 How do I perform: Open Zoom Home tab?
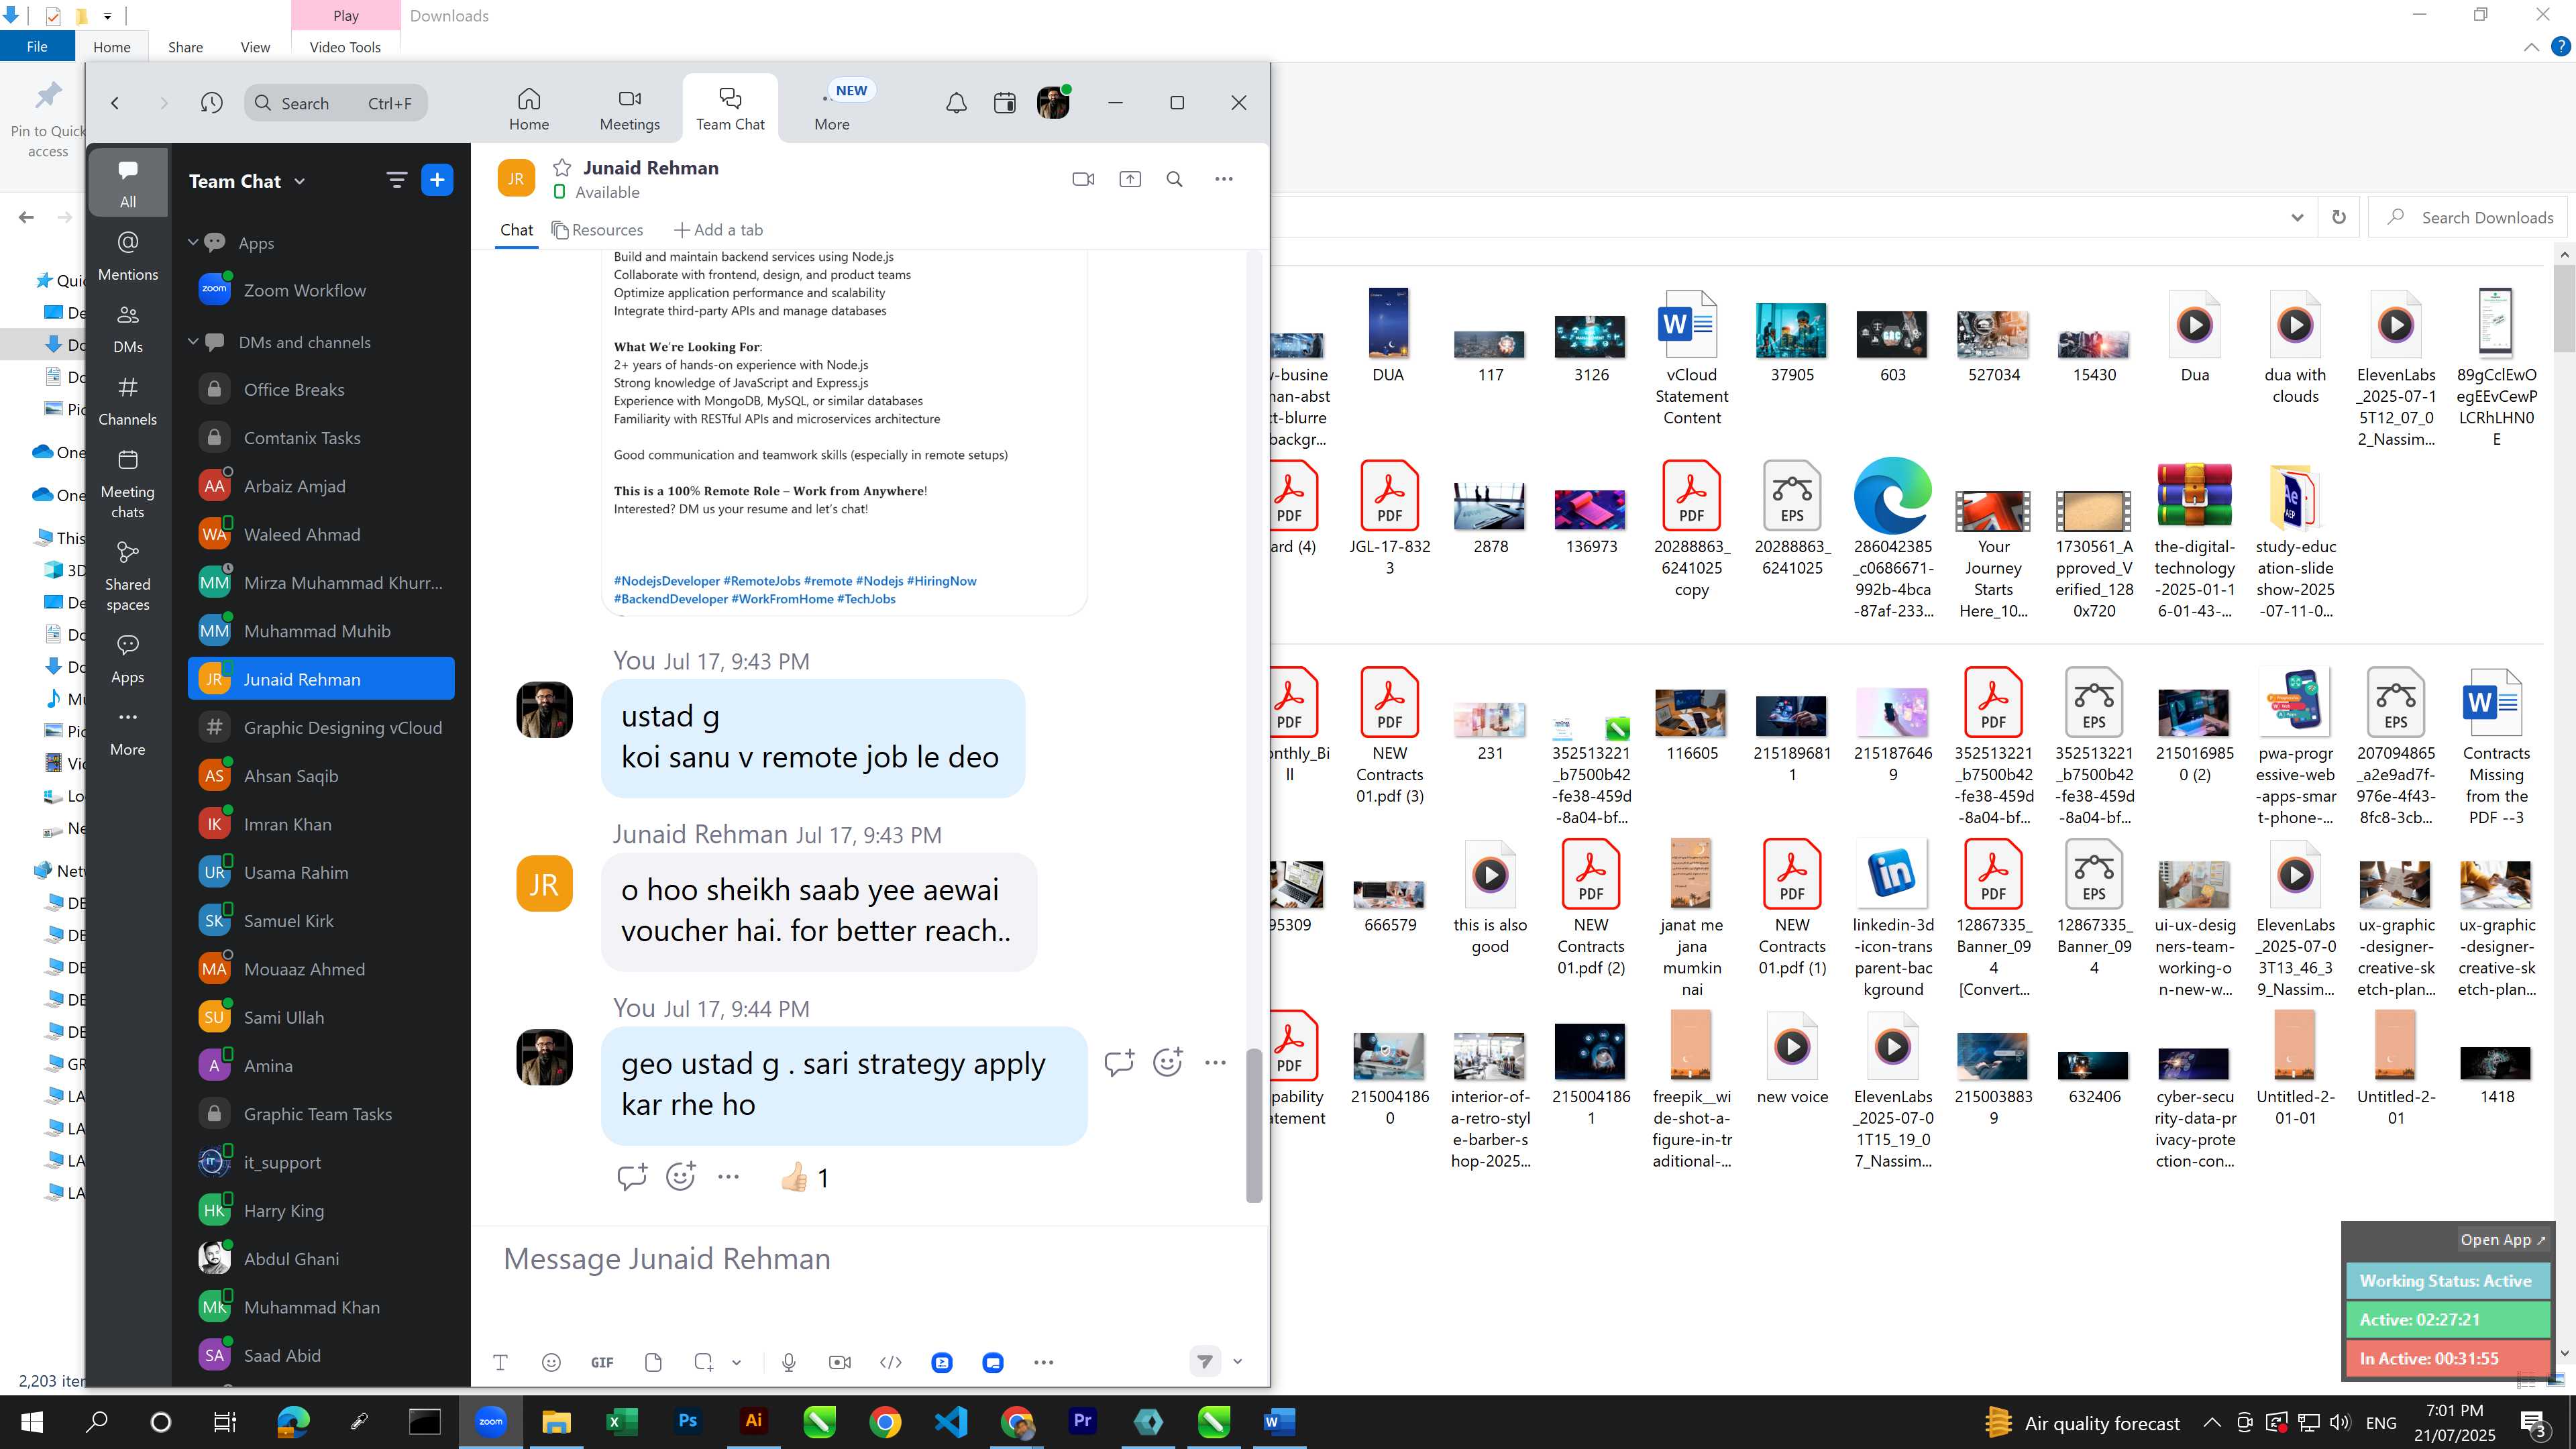[x=529, y=109]
